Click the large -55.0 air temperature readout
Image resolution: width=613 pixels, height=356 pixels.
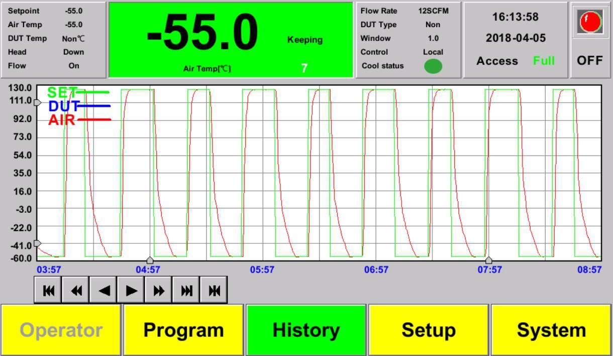pos(202,33)
